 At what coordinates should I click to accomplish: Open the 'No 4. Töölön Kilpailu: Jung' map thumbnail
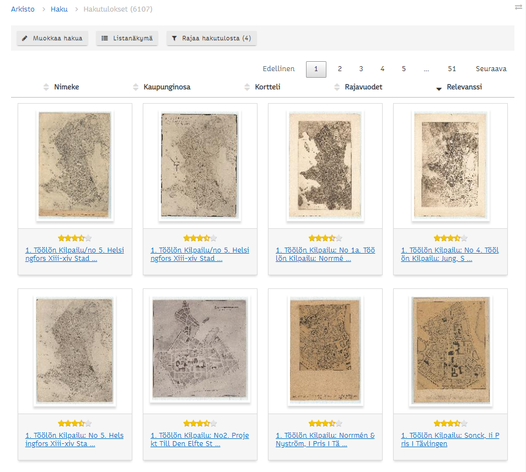pos(450,165)
